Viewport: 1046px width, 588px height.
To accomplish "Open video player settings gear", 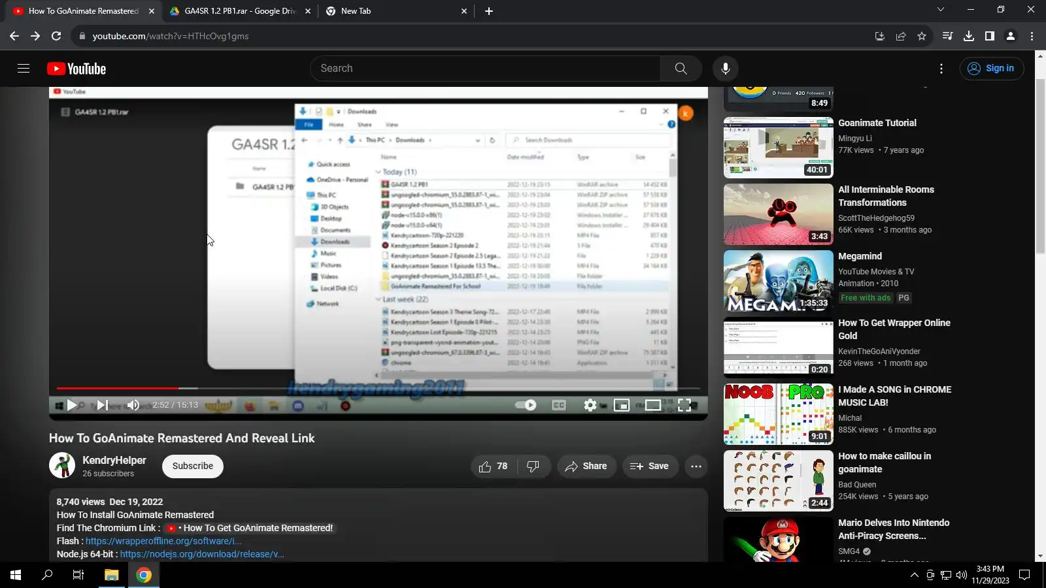I will (x=590, y=405).
